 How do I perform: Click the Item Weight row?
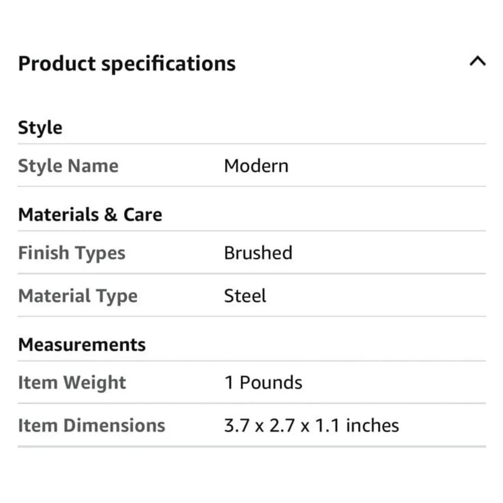[252, 382]
